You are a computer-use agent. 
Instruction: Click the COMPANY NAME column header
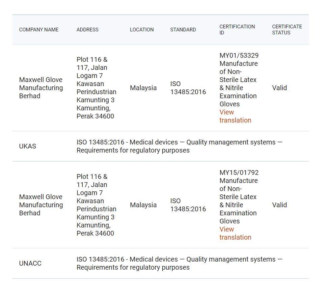click(x=39, y=30)
